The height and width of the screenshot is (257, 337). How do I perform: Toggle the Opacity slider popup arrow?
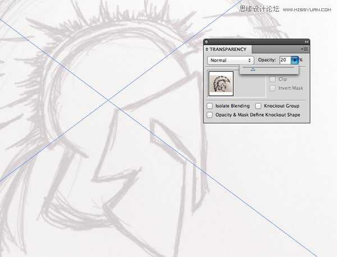click(x=295, y=60)
